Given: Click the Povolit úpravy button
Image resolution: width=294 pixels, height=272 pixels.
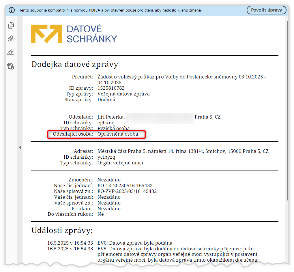Looking at the screenshot, I should click(266, 10).
